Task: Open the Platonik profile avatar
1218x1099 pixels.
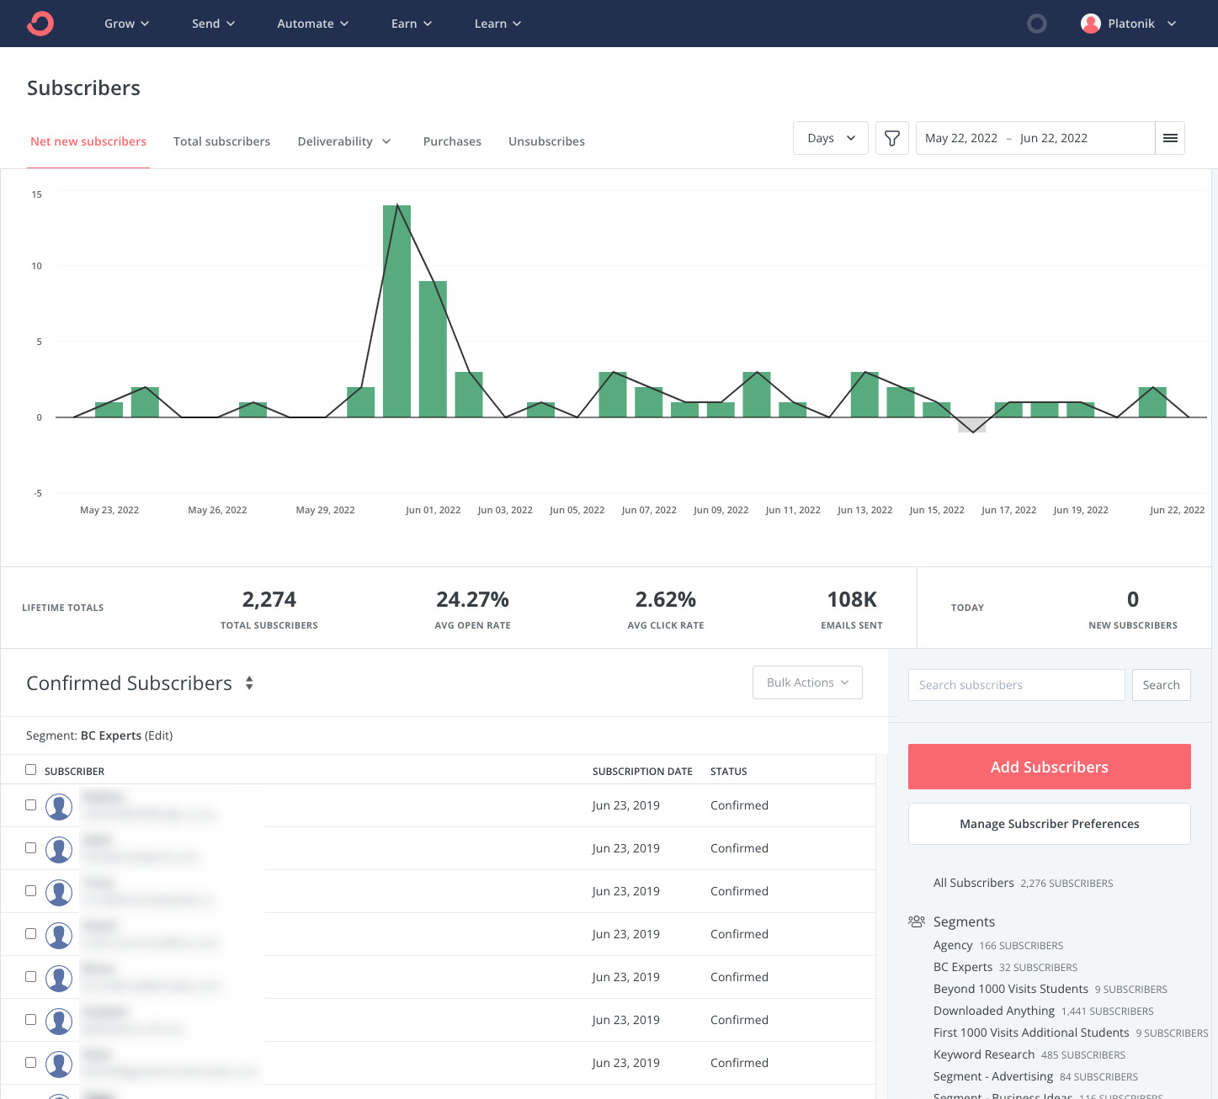Action: (x=1091, y=24)
